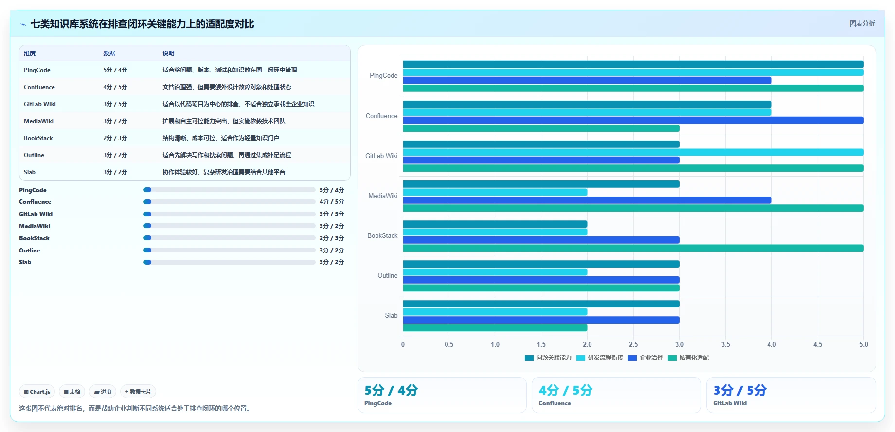The height and width of the screenshot is (432, 895).
Task: Click Slab's green 私有化适配 bar in the chart
Action: (495, 328)
